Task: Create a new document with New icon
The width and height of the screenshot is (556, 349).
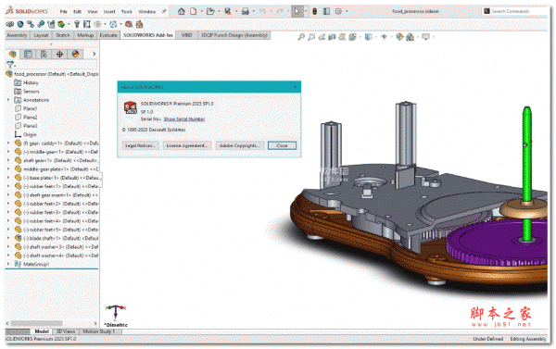Action: coord(194,11)
